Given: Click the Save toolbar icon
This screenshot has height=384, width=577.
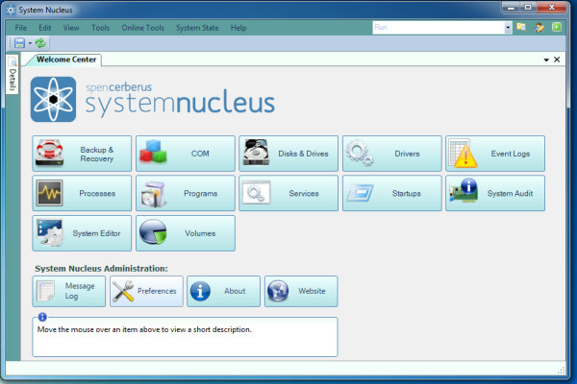Looking at the screenshot, I should pos(19,43).
